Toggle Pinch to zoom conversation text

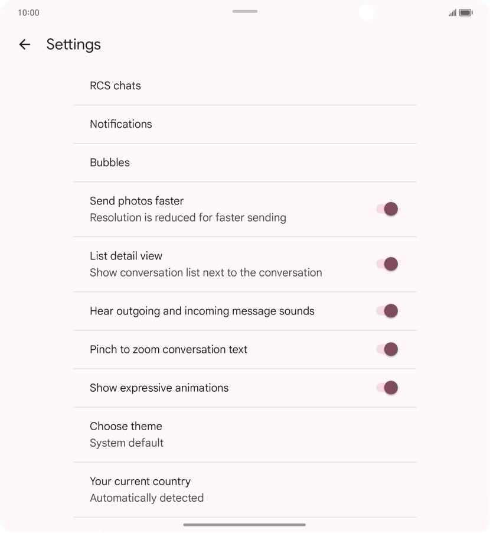point(387,349)
